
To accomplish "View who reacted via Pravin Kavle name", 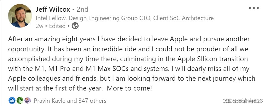I will pos(50,101).
